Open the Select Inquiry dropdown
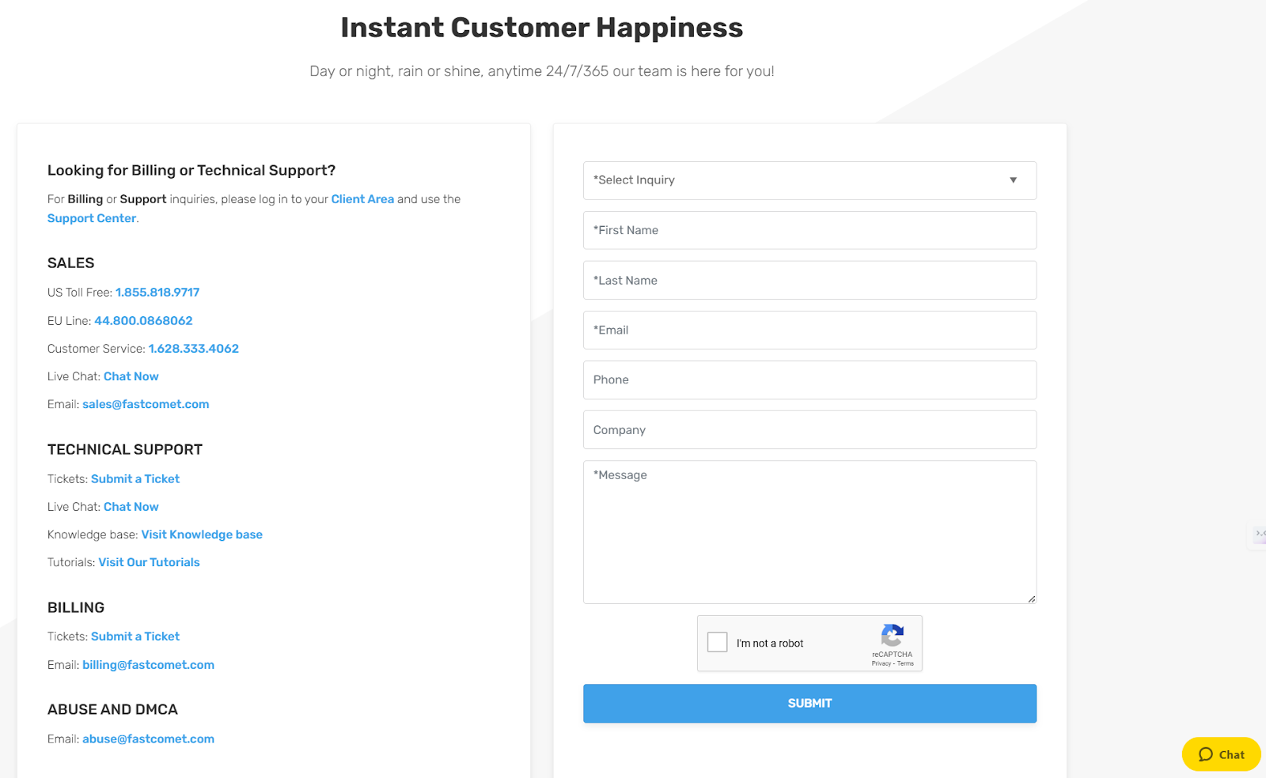The height and width of the screenshot is (778, 1266). point(809,180)
